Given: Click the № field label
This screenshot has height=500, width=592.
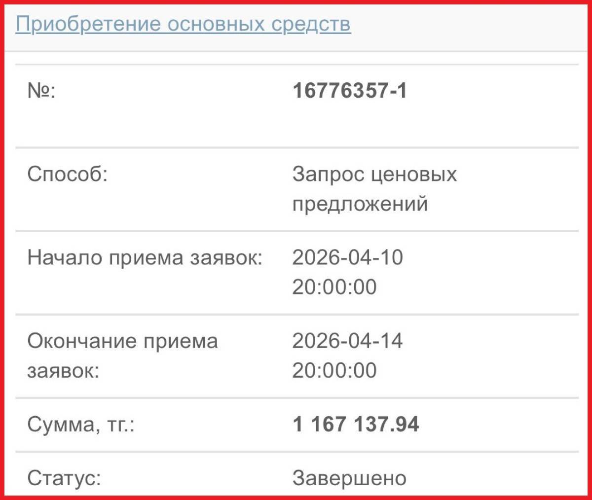Looking at the screenshot, I should [41, 91].
